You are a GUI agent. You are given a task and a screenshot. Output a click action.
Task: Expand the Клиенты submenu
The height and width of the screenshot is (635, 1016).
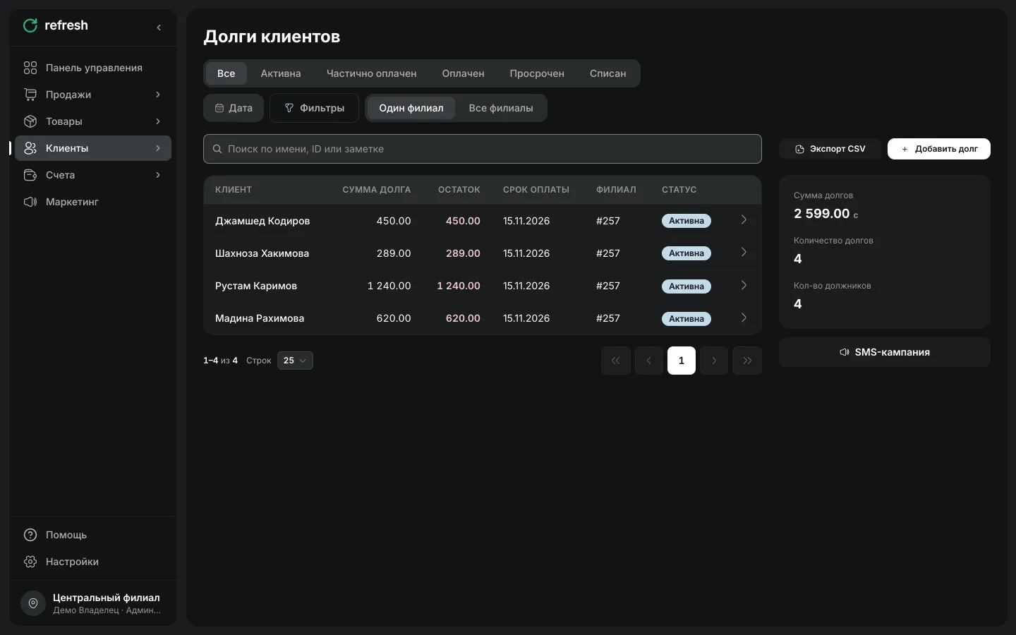(x=158, y=148)
